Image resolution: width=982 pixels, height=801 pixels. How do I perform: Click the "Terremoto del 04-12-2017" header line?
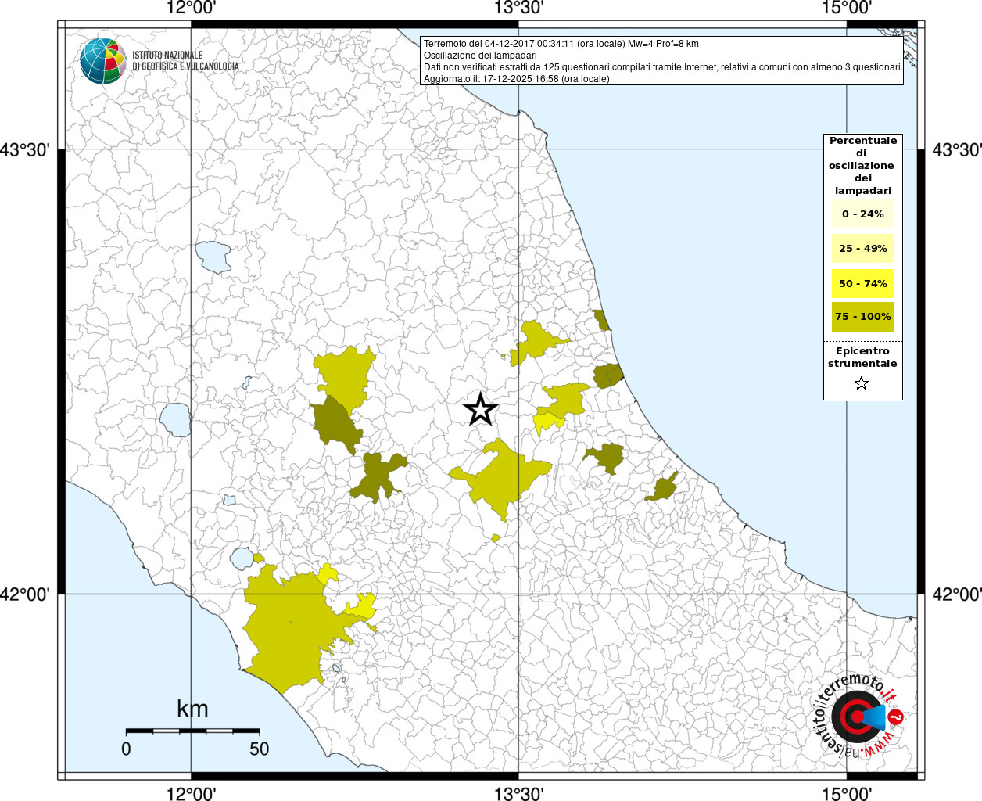[x=561, y=44]
